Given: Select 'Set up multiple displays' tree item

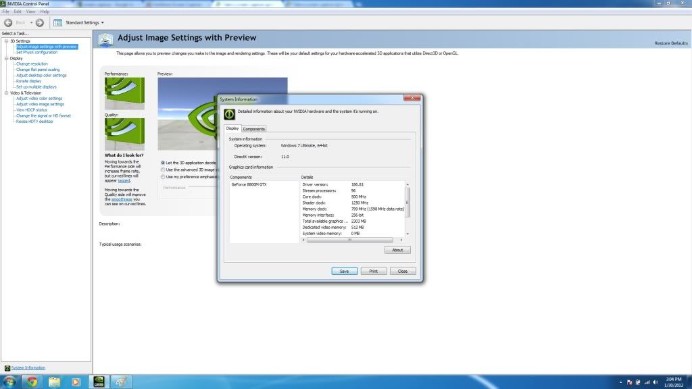Looking at the screenshot, I should coord(36,86).
